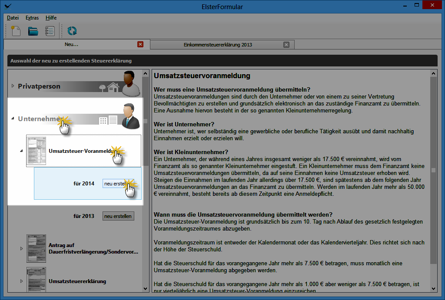Click the Umsatzsteuer-Voranmeldung form thumbnail
Screen dimensions: 445x300
37,151
